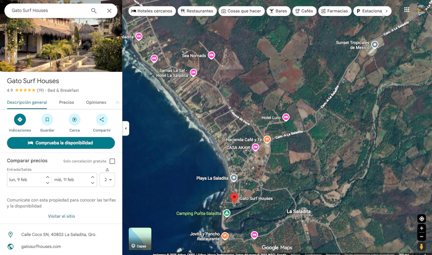This screenshot has width=432, height=255.
Task: Save place with Guardar bookmark icon
Action: [47, 119]
